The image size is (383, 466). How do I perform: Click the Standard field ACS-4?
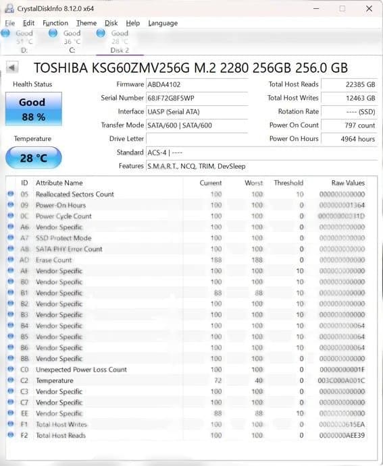coord(262,152)
